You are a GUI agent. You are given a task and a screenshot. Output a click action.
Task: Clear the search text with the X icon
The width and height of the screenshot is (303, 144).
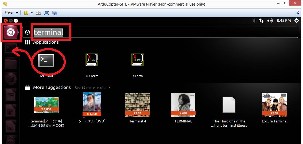coord(28,32)
